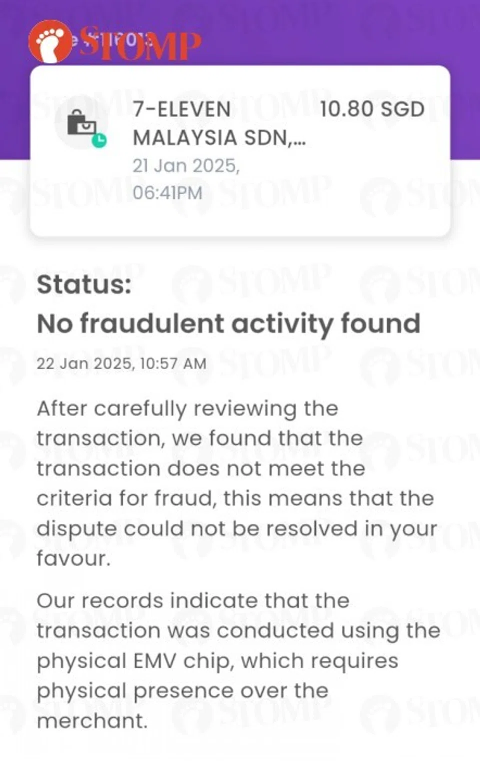Click the line starting After carefully reviewing

187,409
